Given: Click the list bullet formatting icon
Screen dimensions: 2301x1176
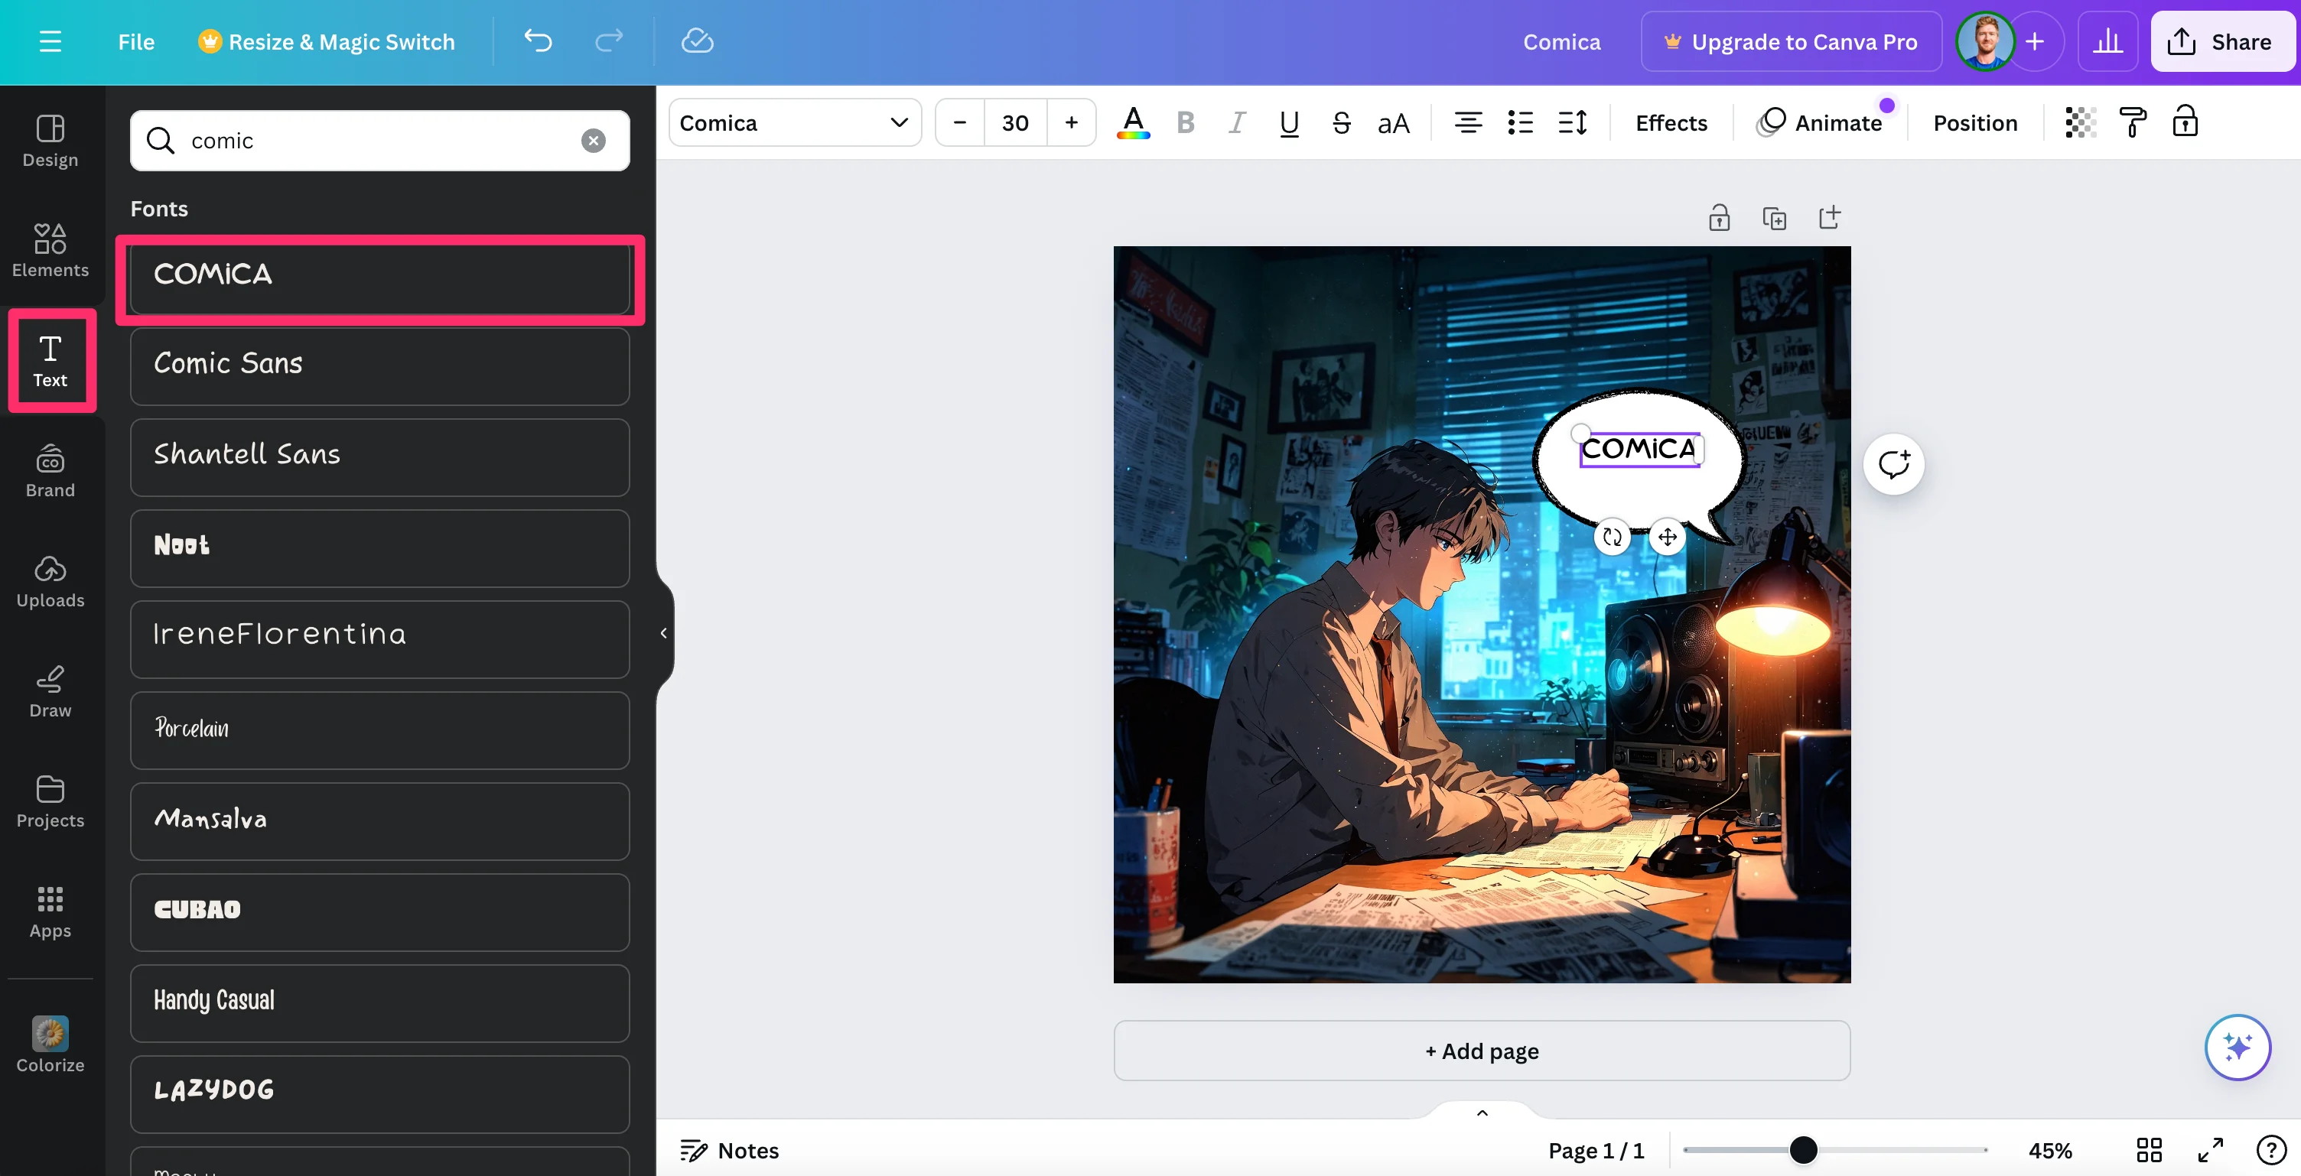Looking at the screenshot, I should (x=1519, y=122).
